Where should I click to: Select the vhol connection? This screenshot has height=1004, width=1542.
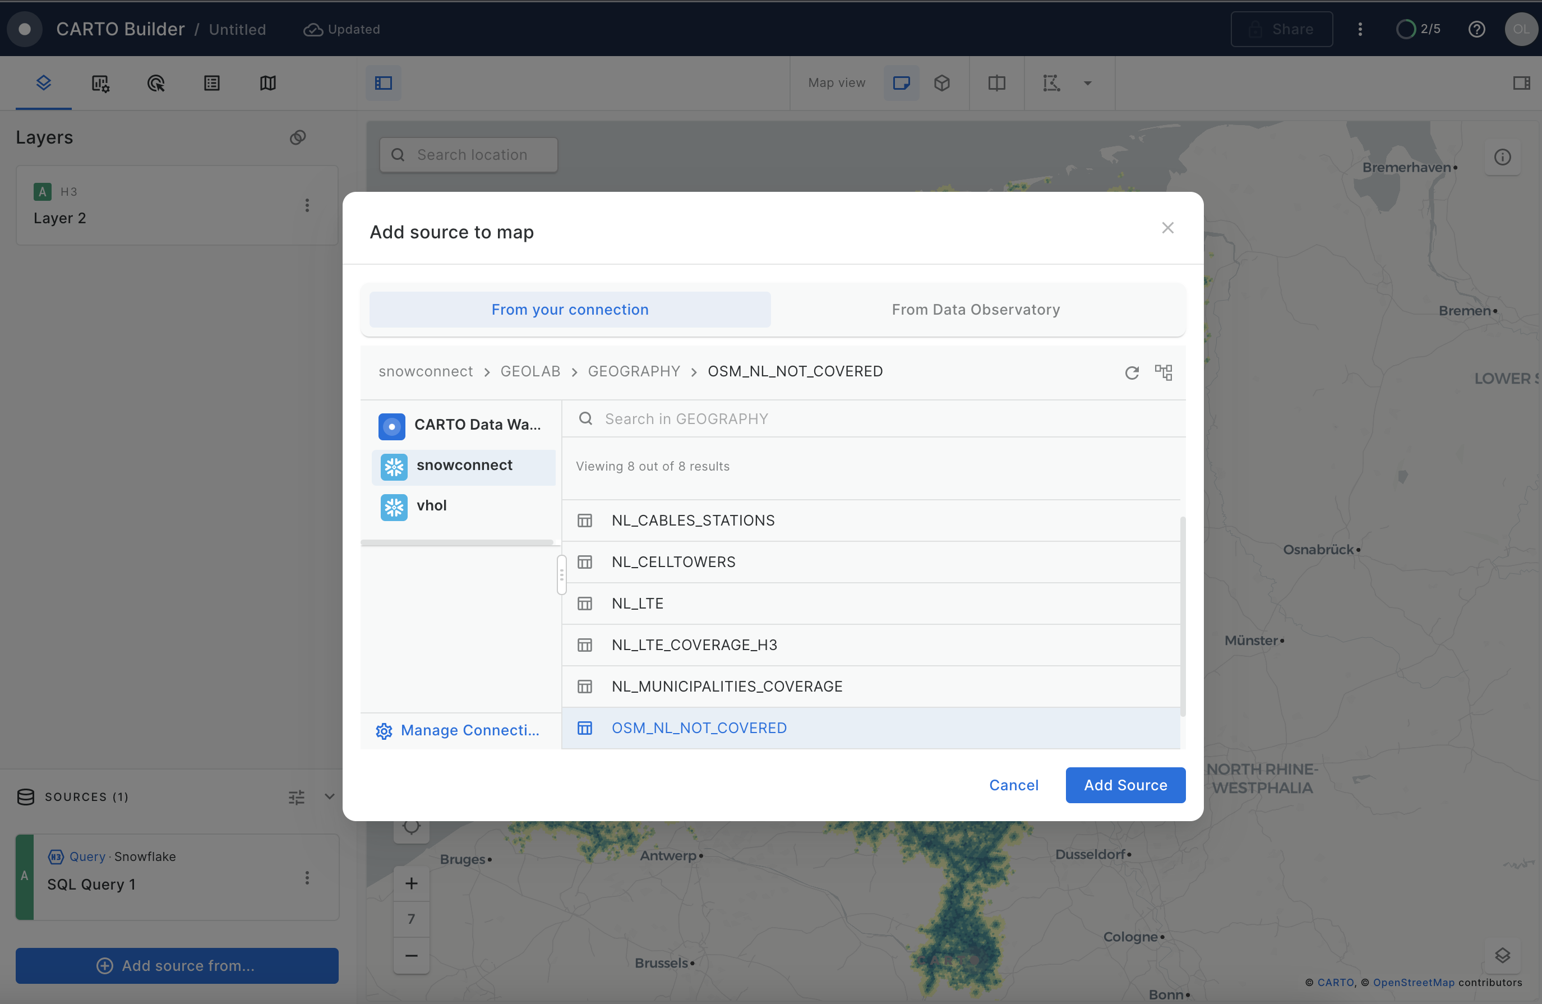[x=431, y=506]
